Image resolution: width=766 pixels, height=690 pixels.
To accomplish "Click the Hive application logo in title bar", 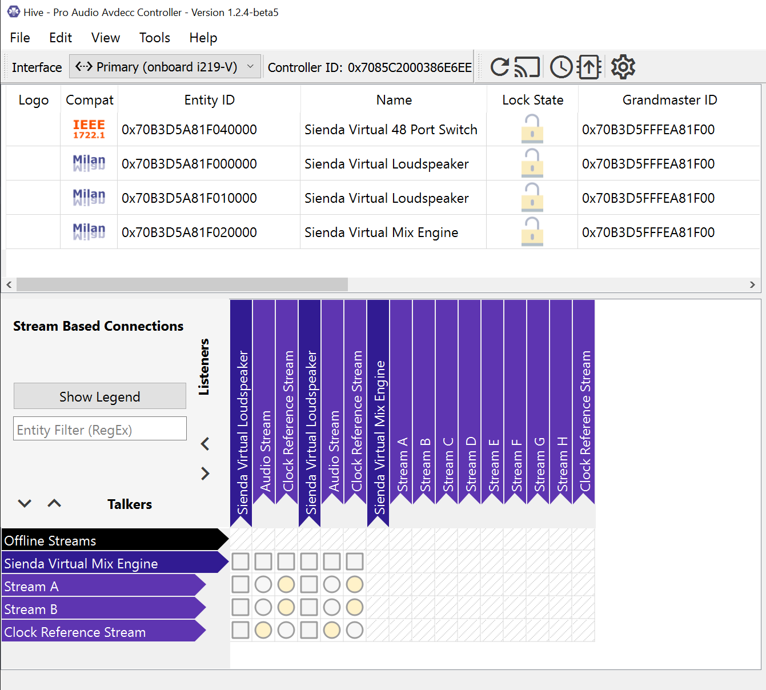I will 13,12.
